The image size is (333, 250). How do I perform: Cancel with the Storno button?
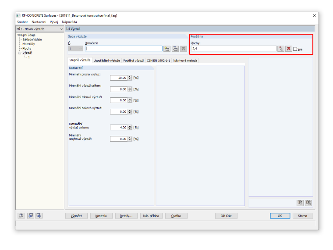click(x=303, y=216)
